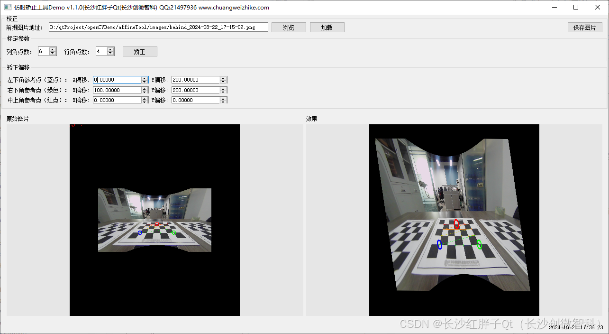Viewport: 609px width, 334px height.
Task: Decrease blue point Y偏移 value
Action: pos(224,82)
